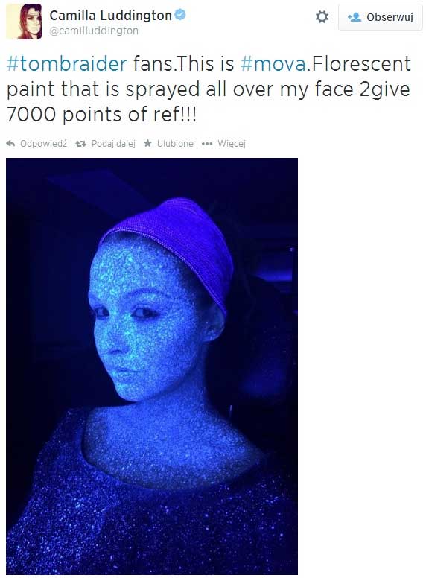The image size is (426, 578).
Task: Click the Obserwuj follow button
Action: [x=380, y=17]
